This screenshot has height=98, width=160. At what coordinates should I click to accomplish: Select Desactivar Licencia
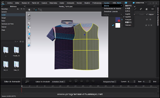coord(111,11)
